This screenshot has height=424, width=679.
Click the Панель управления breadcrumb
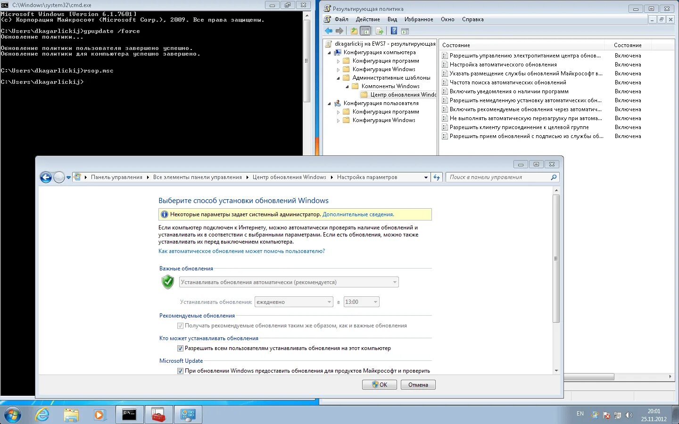(116, 177)
